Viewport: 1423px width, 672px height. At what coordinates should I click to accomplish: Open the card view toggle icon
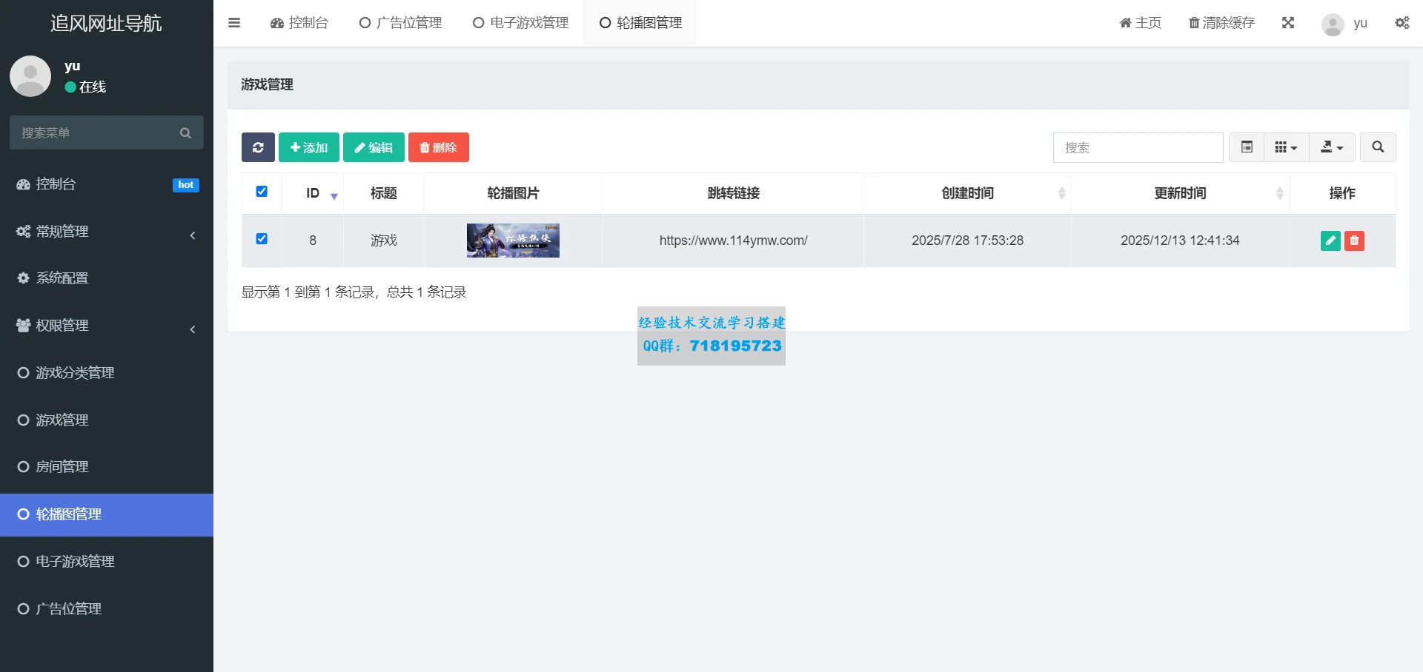point(1246,147)
